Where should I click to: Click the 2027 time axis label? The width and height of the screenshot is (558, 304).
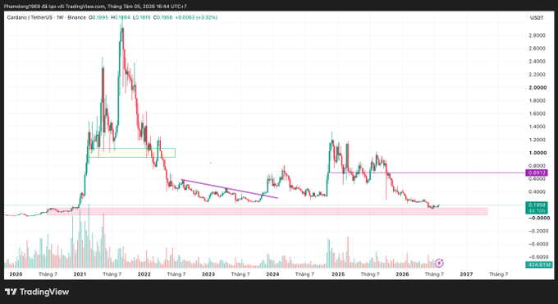[467, 274]
